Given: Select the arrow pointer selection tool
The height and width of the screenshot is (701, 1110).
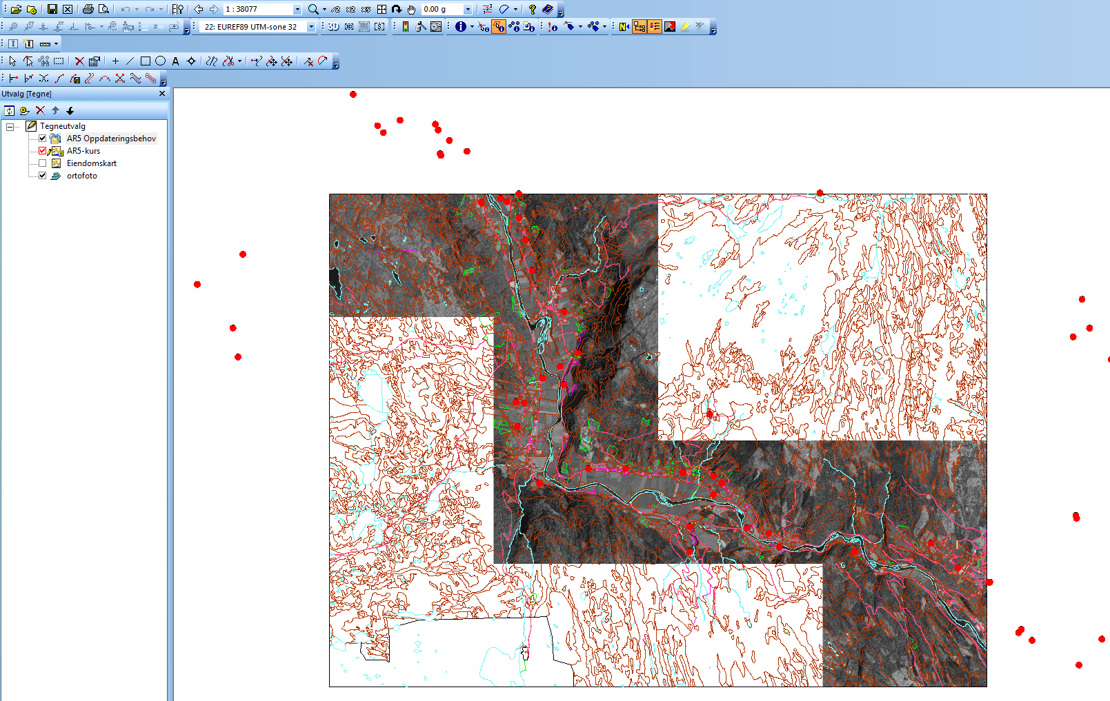Looking at the screenshot, I should pos(12,61).
